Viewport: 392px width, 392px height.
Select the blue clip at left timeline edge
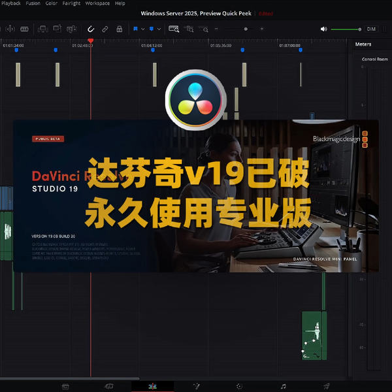[x=6, y=198]
